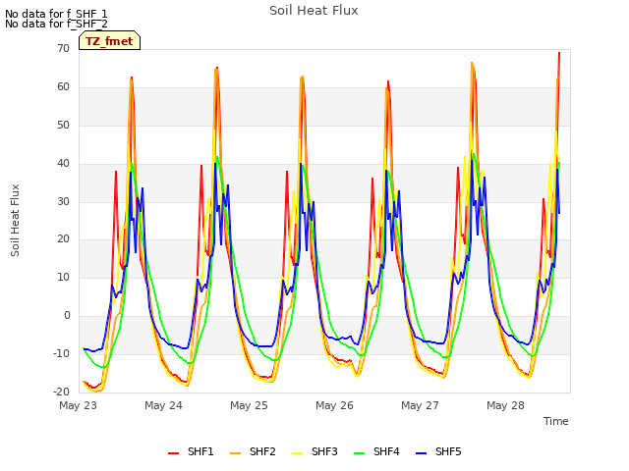Toggle SHF5 series in the legend
This screenshot has height=471, width=629.
coord(438,451)
